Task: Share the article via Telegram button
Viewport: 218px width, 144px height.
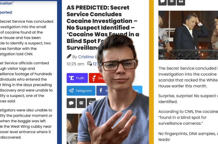Action: [x=81, y=91]
